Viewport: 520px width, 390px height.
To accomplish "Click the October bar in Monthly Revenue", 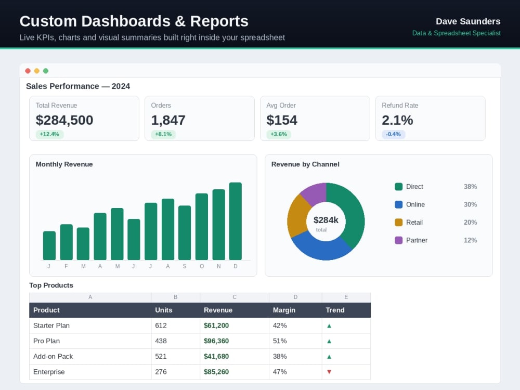I will click(202, 227).
